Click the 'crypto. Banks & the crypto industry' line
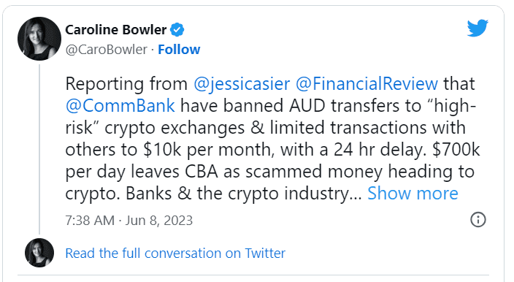Image resolution: width=514 pixels, height=282 pixels. pyautogui.click(x=213, y=193)
